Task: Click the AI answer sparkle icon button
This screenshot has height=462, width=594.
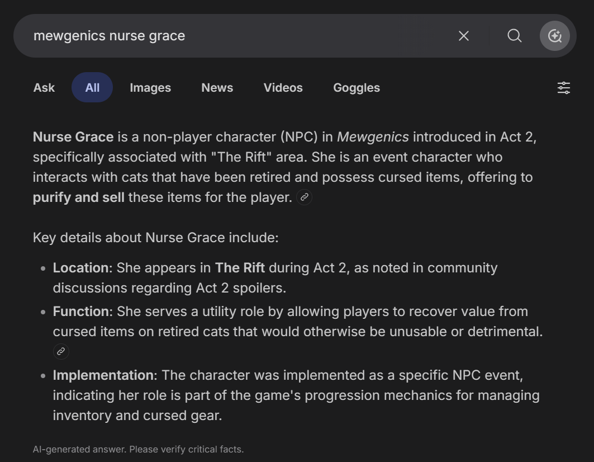Action: (x=554, y=36)
